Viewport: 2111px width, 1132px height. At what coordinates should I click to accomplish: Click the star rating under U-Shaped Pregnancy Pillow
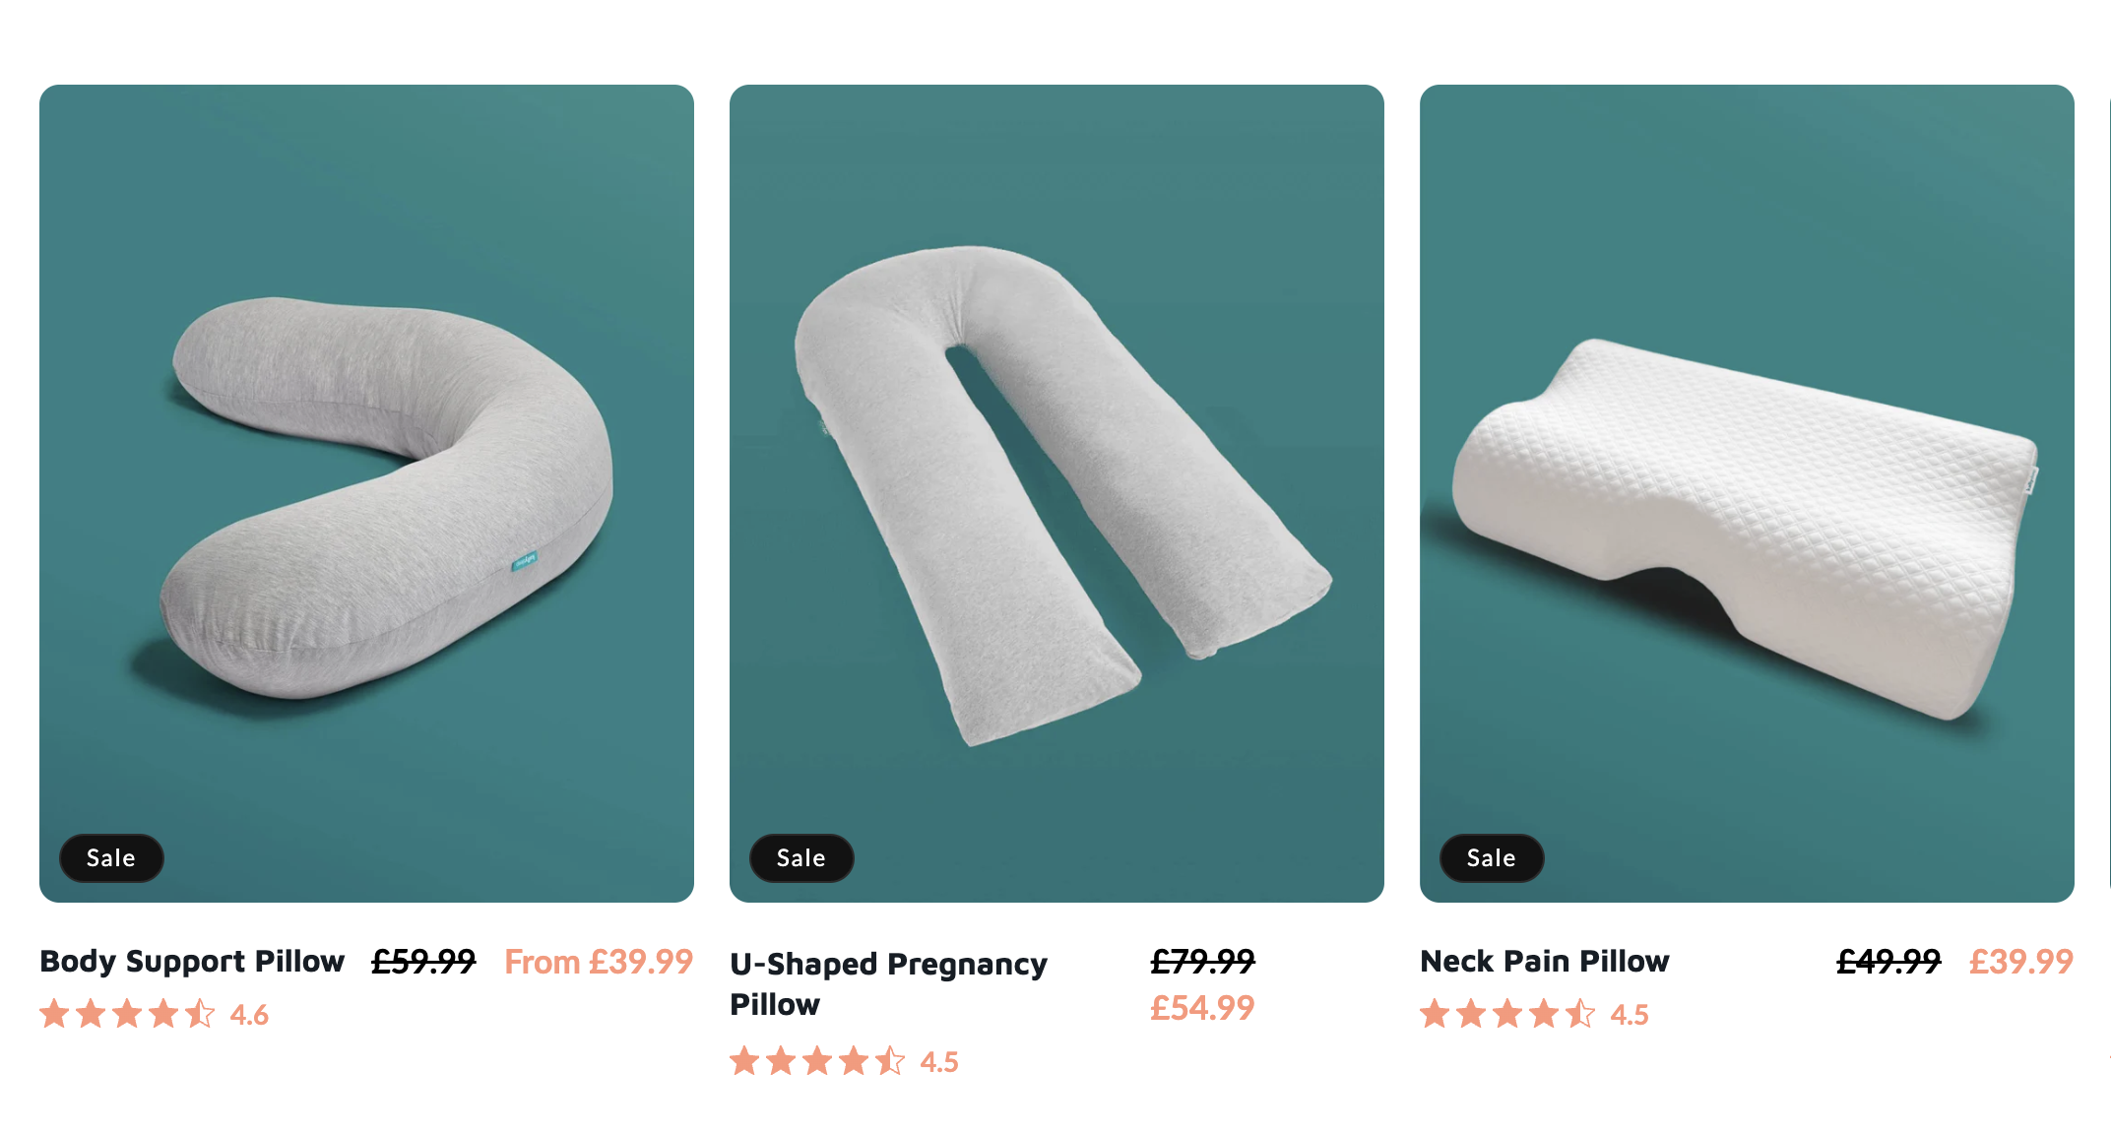coord(817,1061)
